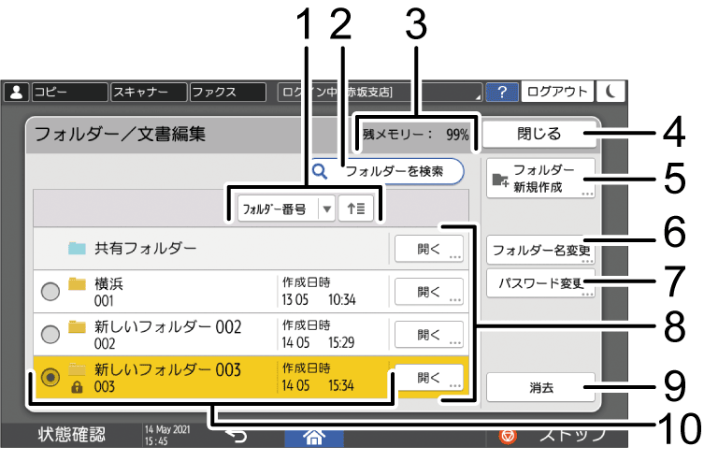This screenshot has width=704, height=461.
Task: Open the フォルダー番号 sort dropdown
Action: tap(286, 209)
